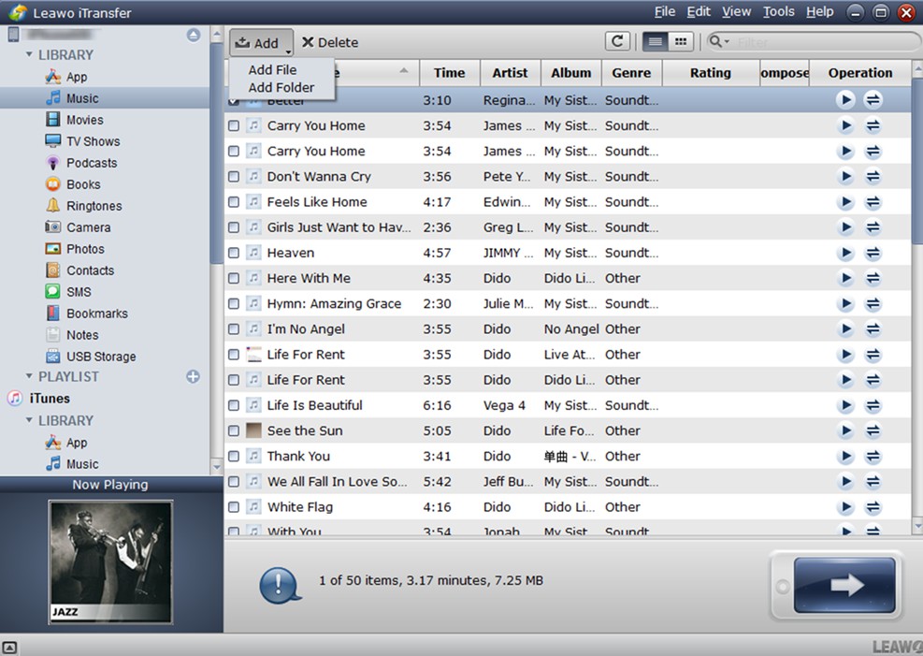Check the I'm No Angel checkbox
Image resolution: width=923 pixels, height=656 pixels.
234,329
